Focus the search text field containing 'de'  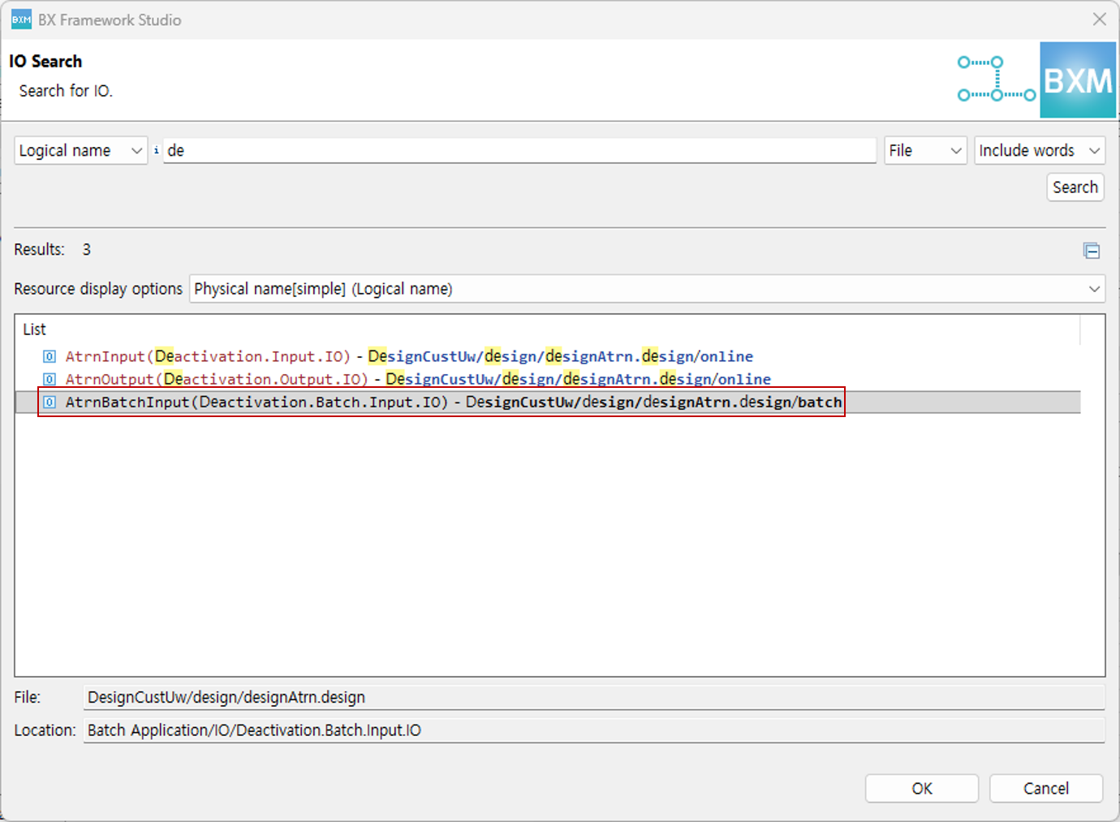519,151
